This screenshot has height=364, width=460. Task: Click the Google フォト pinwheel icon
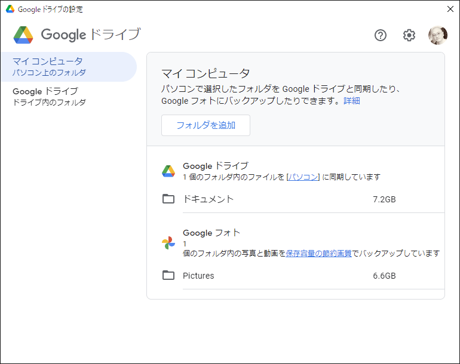[x=168, y=243]
